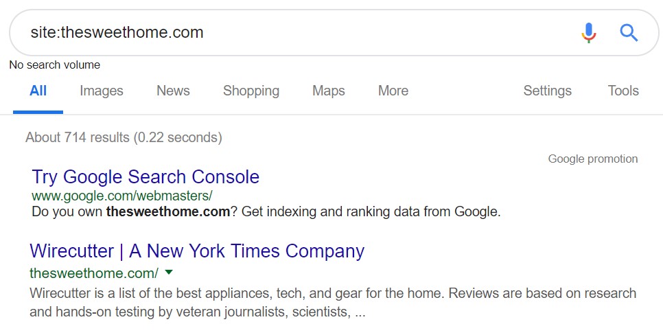Switch to the Images tab
Screen dimensions: 663x335
click(102, 91)
